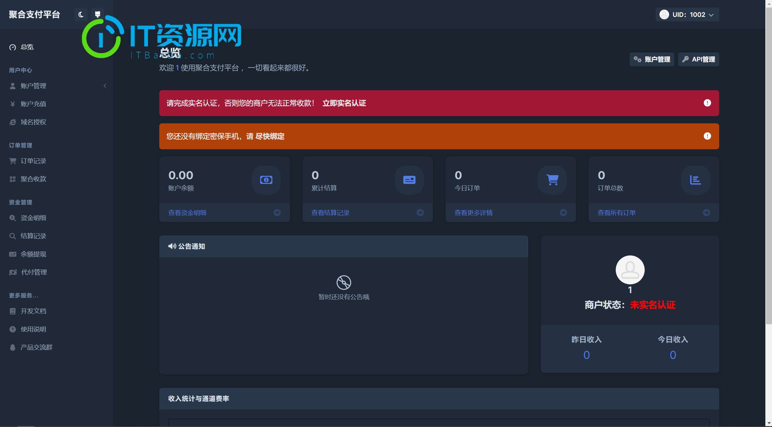This screenshot has width=772, height=427.
Task: Click the money icon beside 代付管理
Action: coord(13,272)
